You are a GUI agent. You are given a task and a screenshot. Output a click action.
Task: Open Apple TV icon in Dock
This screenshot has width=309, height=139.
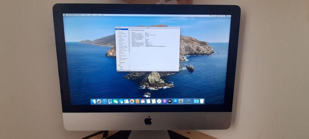pos(170,101)
